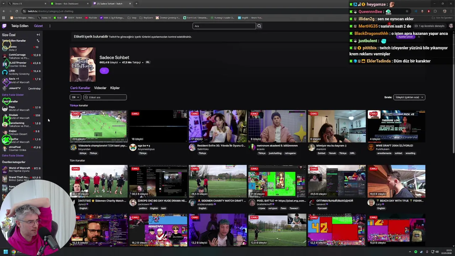Open BLASTPremier in the sidebar

(x=21, y=64)
